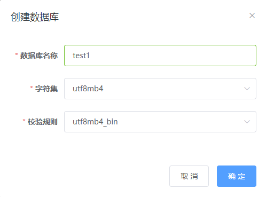Click the 校验规则 field label

43,122
